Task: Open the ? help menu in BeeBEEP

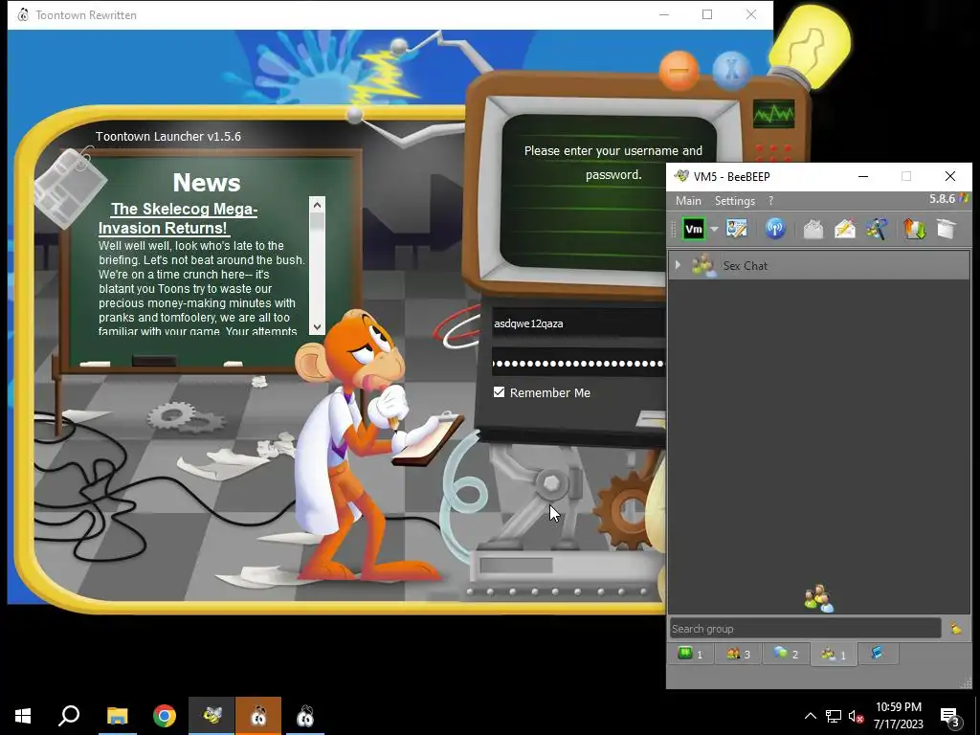Action: coord(771,201)
